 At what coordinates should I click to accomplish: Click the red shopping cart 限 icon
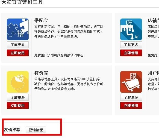click(x=131, y=82)
